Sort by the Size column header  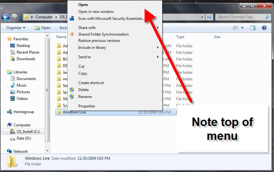coord(217,37)
